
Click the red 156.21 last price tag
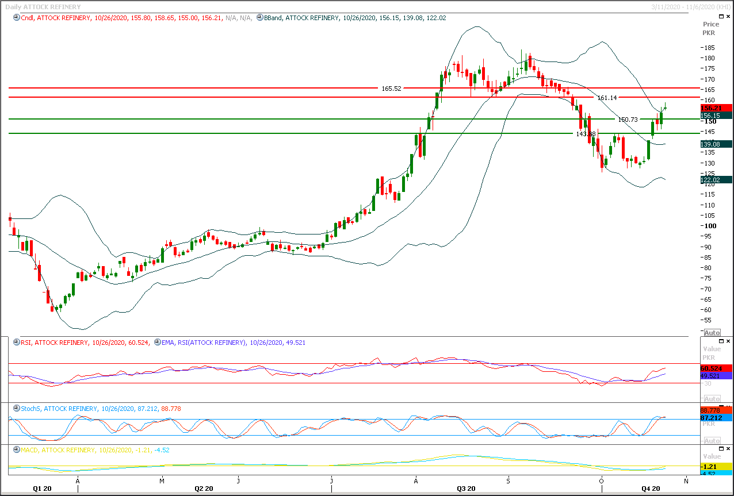[x=716, y=108]
